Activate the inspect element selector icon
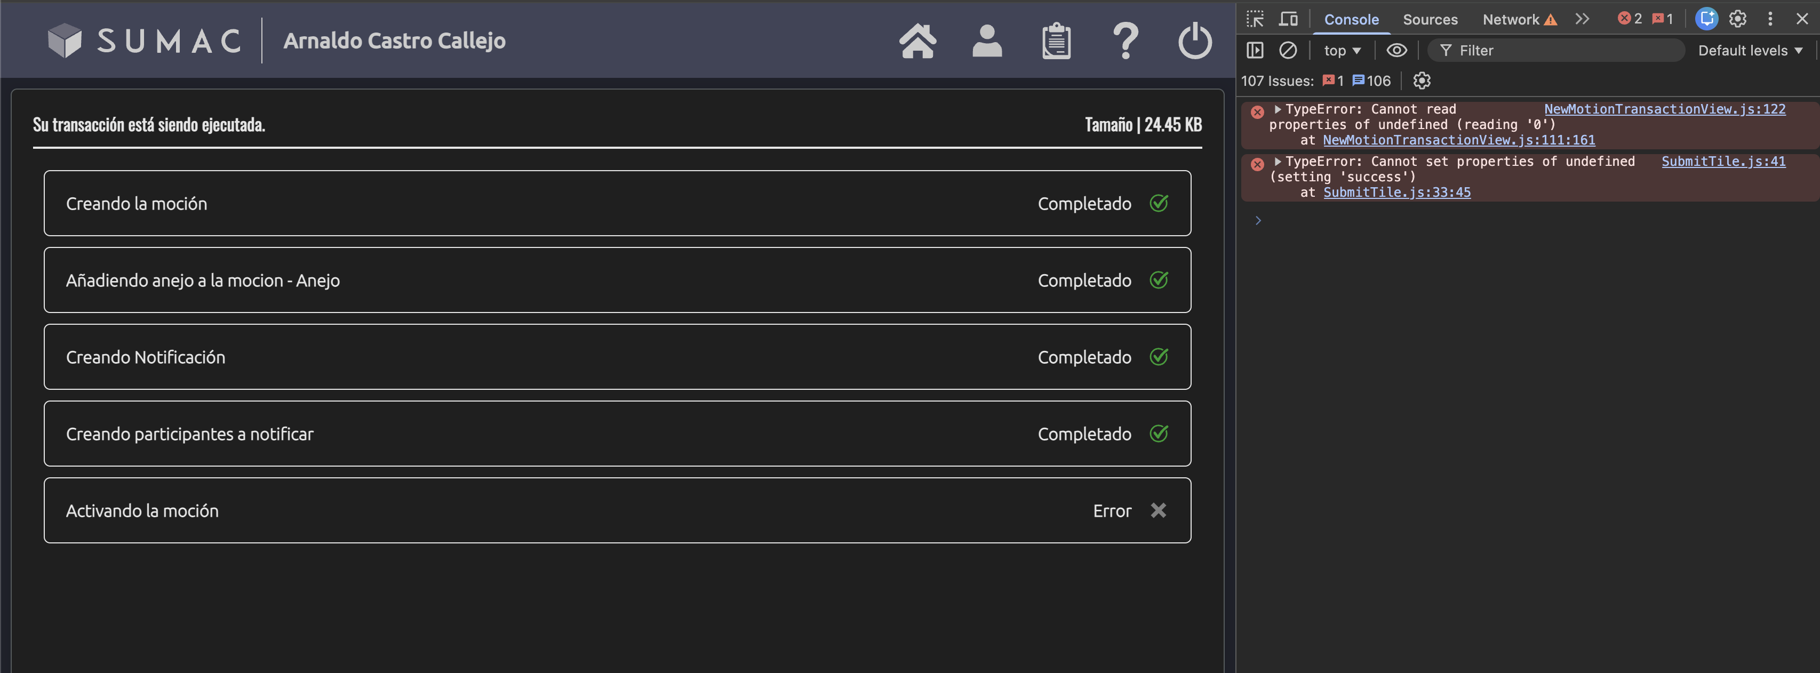This screenshot has width=1820, height=673. 1255,19
